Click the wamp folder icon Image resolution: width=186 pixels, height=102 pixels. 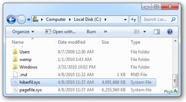coord(15,59)
